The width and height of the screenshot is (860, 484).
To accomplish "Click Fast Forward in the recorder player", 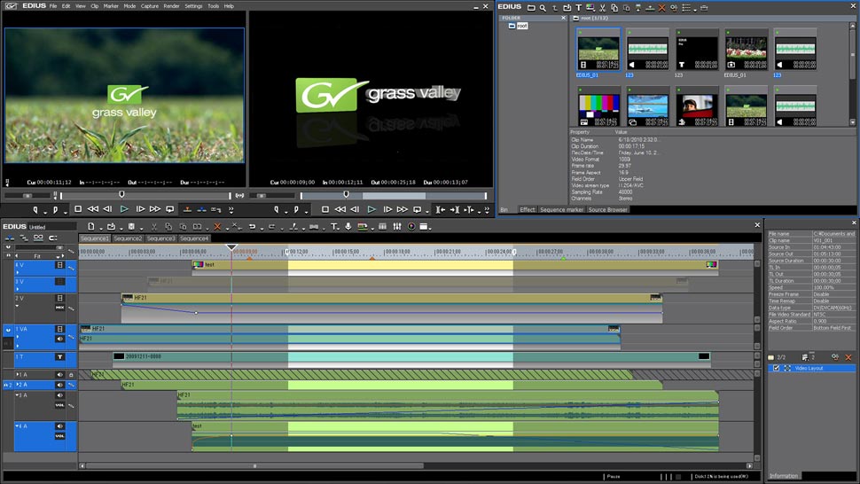I will pos(403,209).
